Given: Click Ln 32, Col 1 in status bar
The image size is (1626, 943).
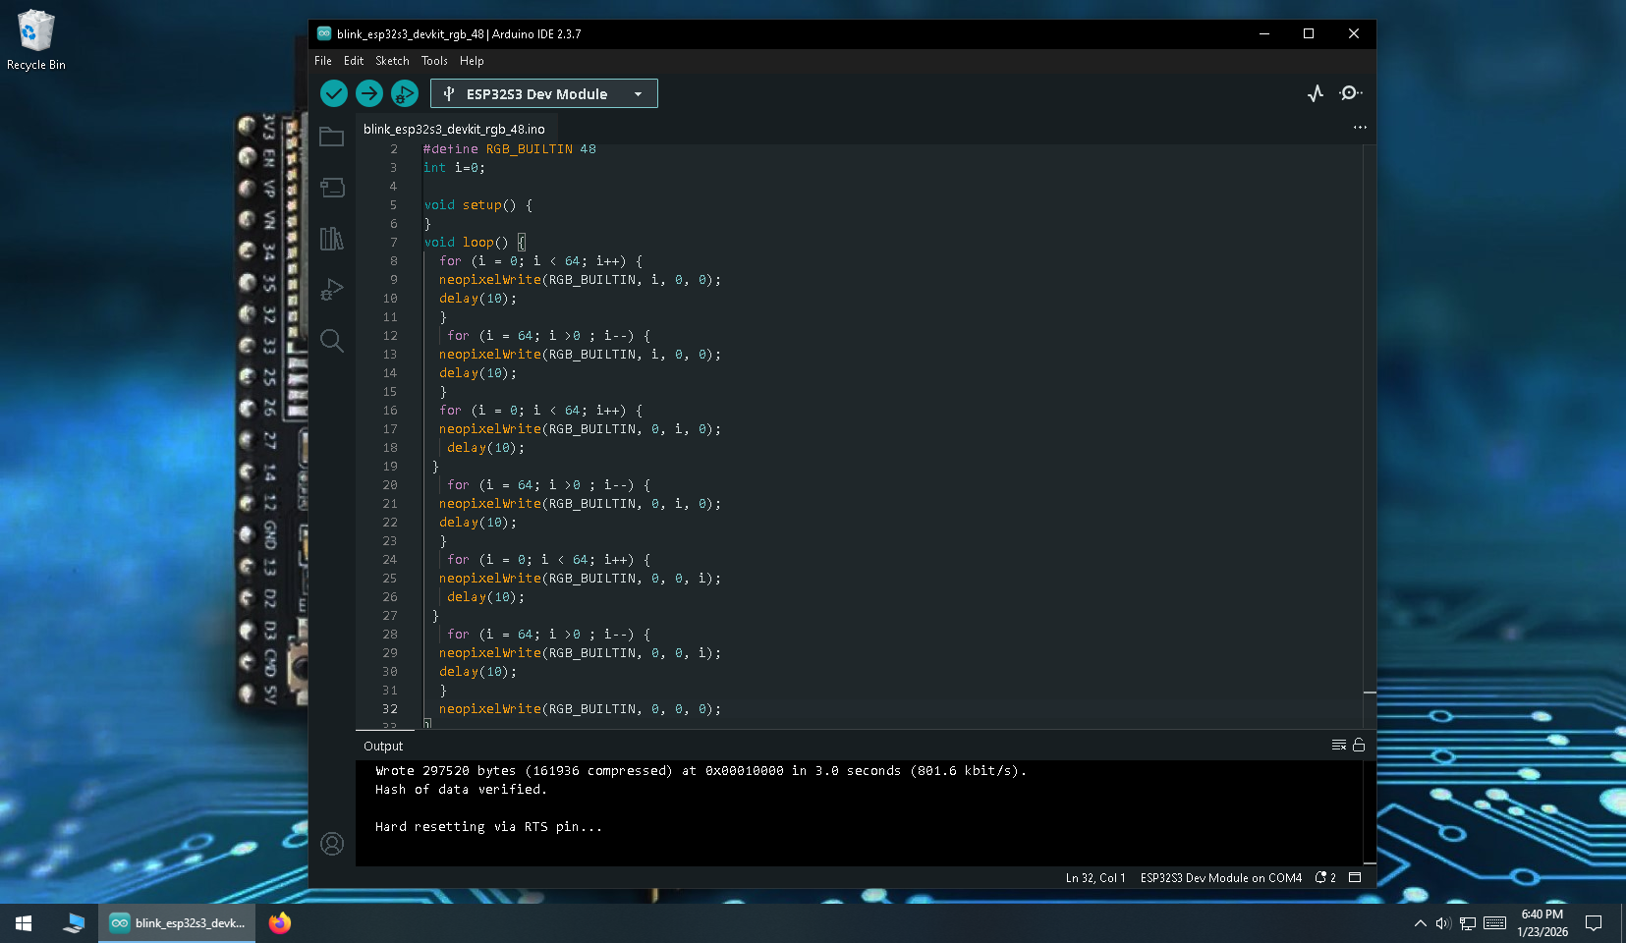Looking at the screenshot, I should [1095, 878].
